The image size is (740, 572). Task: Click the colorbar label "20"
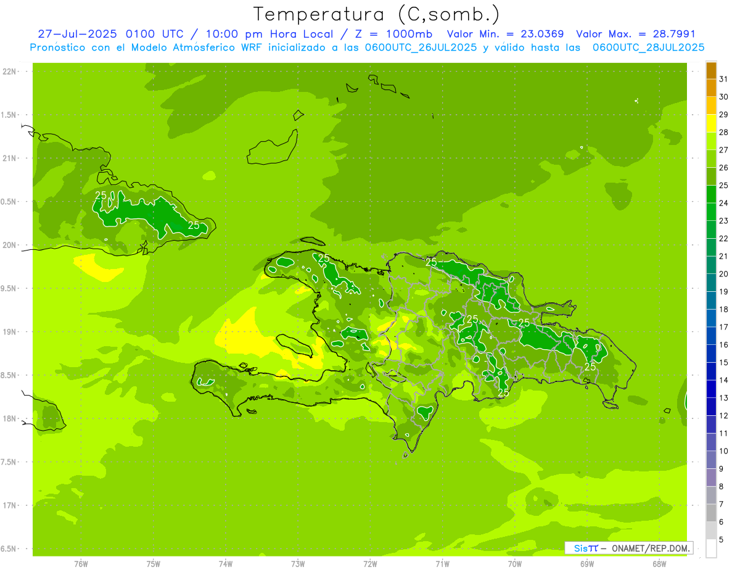click(x=724, y=274)
